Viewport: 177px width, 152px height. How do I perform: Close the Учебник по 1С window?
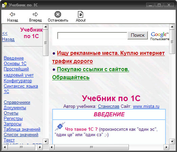169,5
